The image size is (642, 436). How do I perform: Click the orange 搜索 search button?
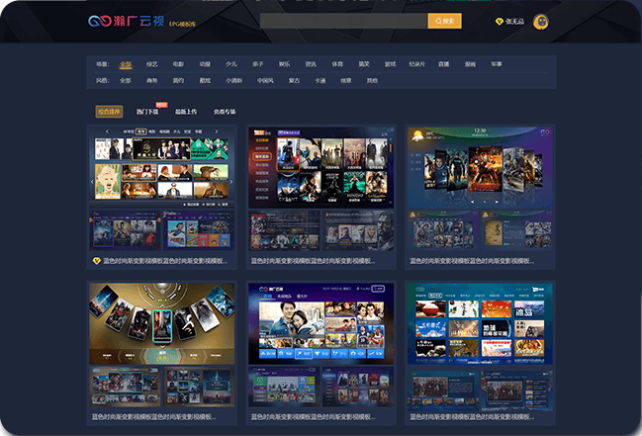point(444,21)
